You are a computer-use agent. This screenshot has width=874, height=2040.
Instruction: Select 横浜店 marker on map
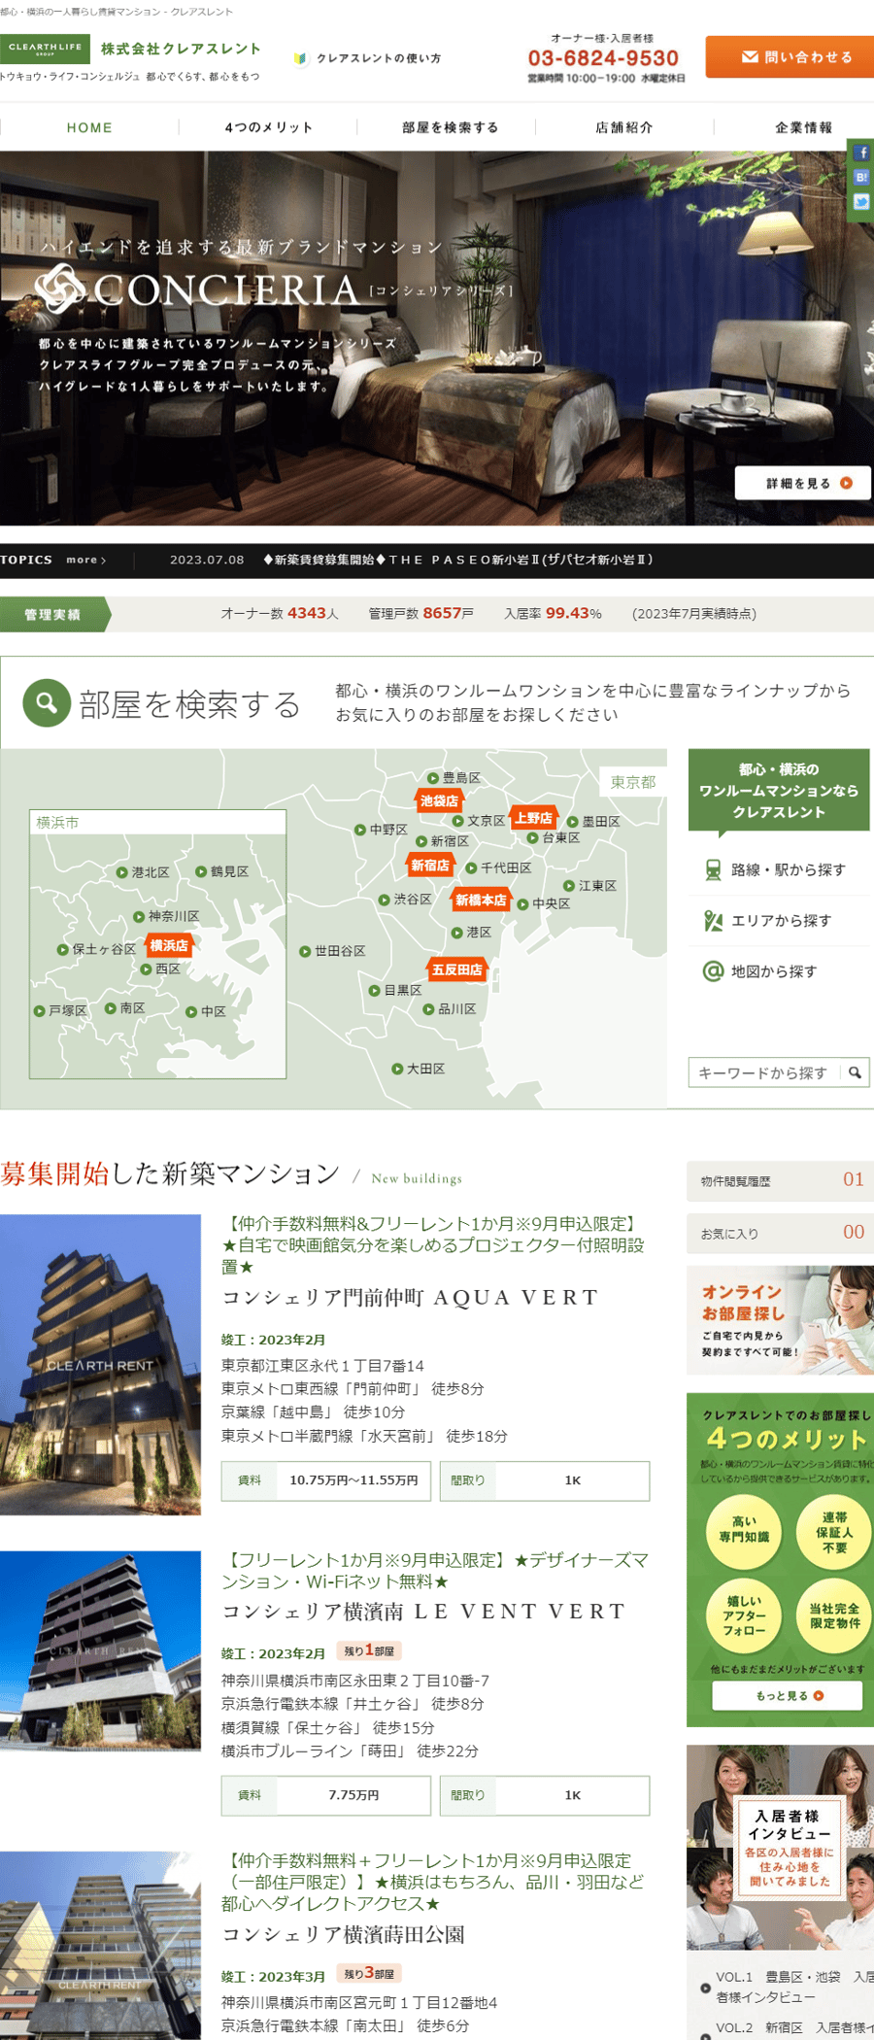pyautogui.click(x=169, y=945)
